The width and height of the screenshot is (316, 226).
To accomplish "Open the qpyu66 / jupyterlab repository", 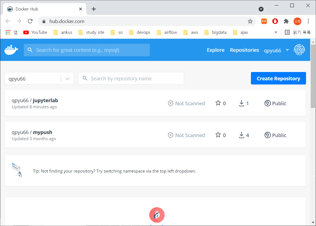I will pos(35,101).
